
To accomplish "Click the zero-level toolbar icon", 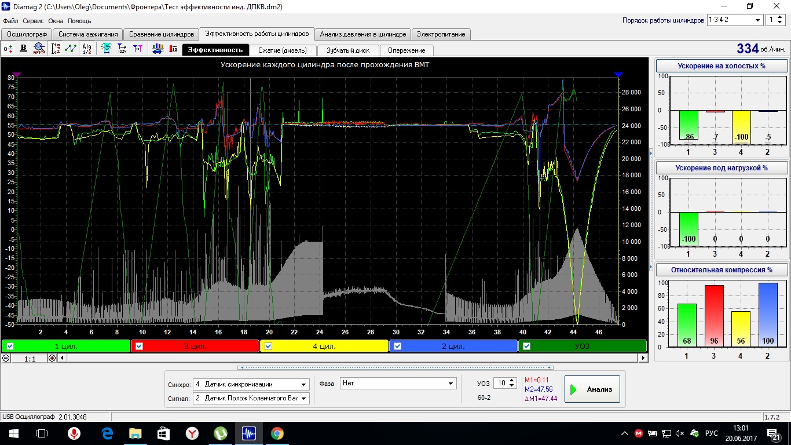I will click(9, 49).
